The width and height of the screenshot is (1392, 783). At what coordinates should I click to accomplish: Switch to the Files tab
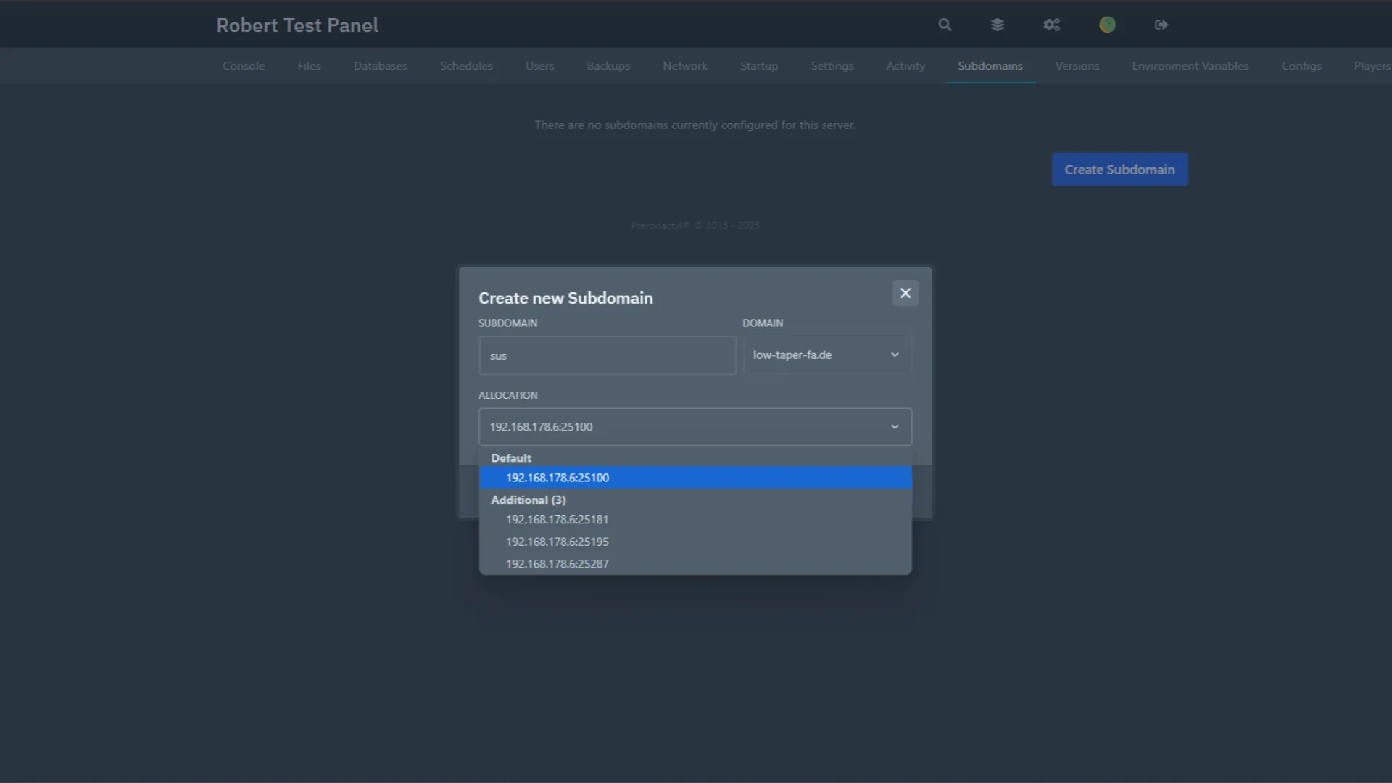(x=309, y=66)
